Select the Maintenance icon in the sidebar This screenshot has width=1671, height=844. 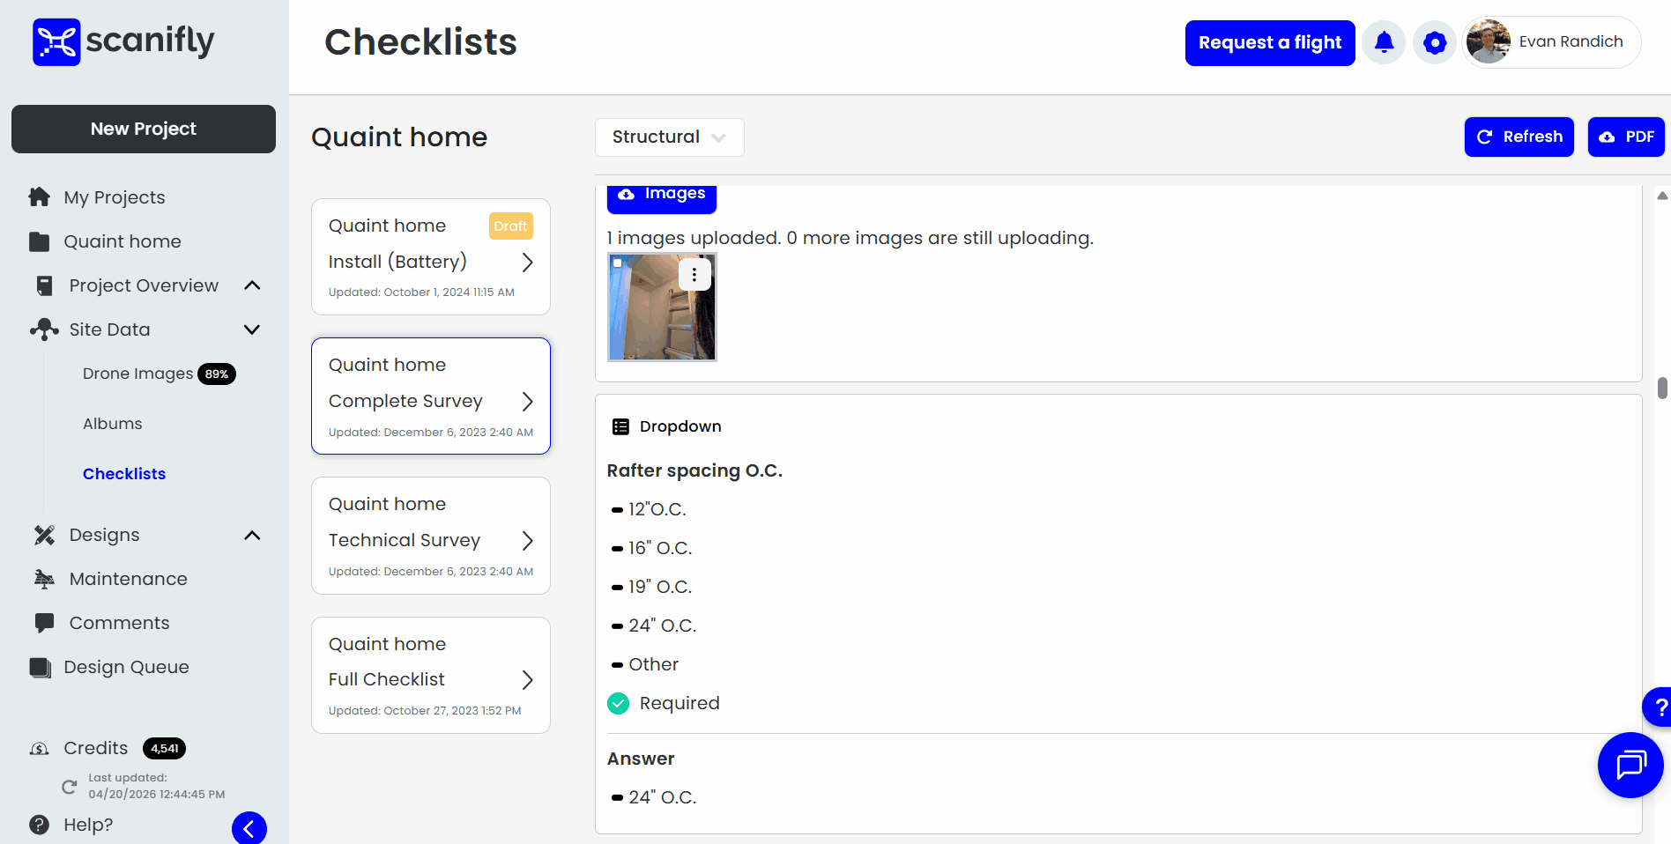(42, 578)
